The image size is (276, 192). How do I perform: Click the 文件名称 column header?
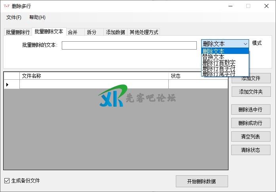pyautogui.click(x=94, y=76)
